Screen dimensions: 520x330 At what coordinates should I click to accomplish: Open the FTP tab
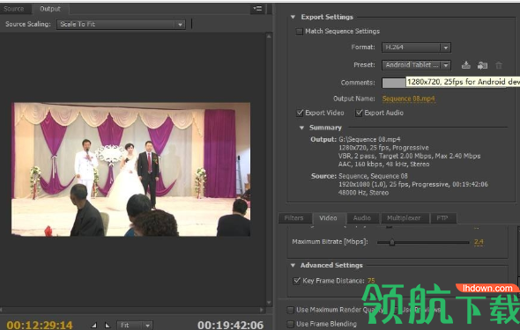coord(442,218)
